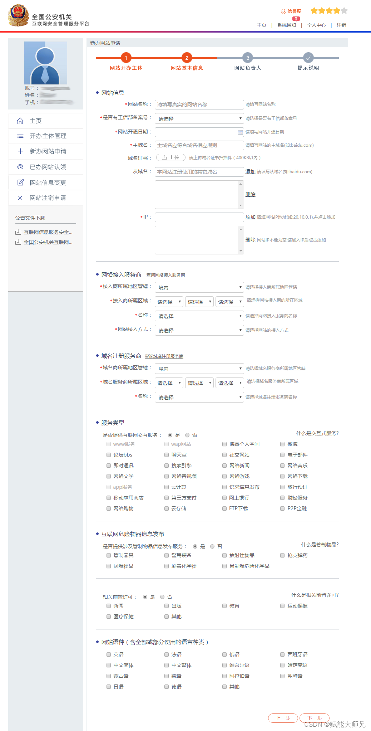Screen dimensions: 371x731
Task: Click 什么是交互式服务? help link
Action: pos(317,433)
